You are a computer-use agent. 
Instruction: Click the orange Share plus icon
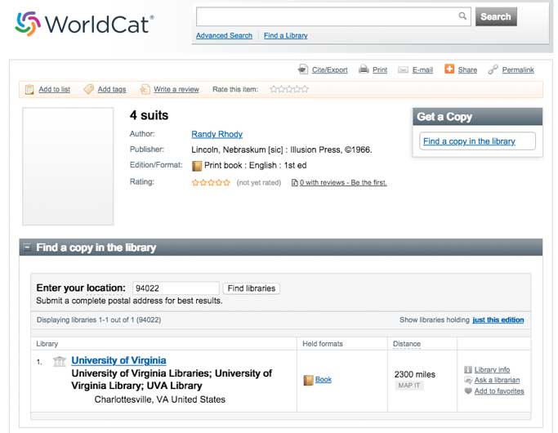(x=449, y=69)
